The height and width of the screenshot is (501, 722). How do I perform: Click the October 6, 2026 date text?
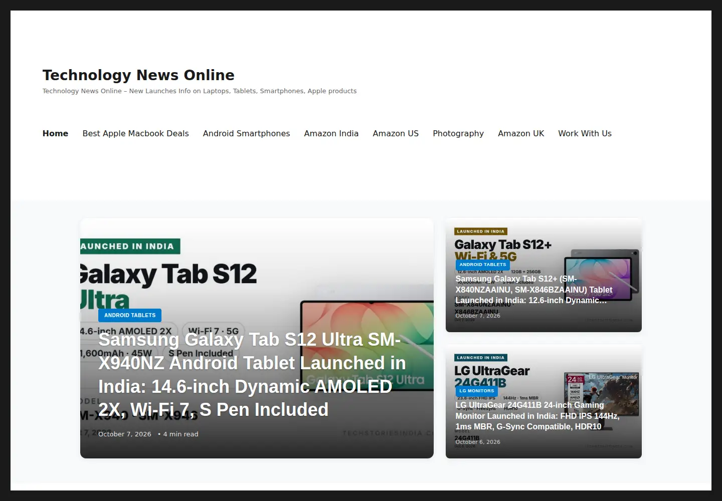(x=478, y=442)
